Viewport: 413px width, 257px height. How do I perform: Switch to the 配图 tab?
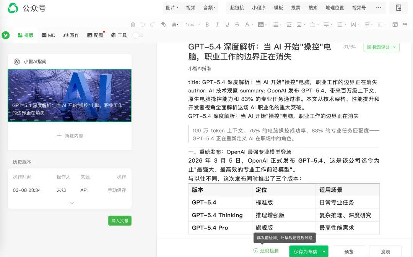tap(95, 35)
